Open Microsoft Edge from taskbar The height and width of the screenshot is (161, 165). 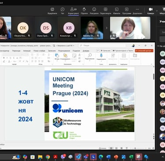(101, 157)
